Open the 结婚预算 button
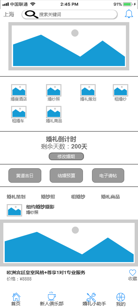Viewport: 138px width, 307px height. pyautogui.click(x=66, y=175)
